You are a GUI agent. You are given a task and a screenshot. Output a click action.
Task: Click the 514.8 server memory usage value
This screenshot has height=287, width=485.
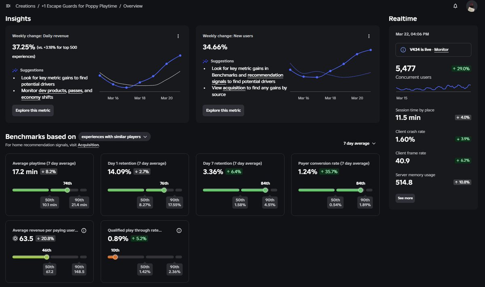coord(404,182)
